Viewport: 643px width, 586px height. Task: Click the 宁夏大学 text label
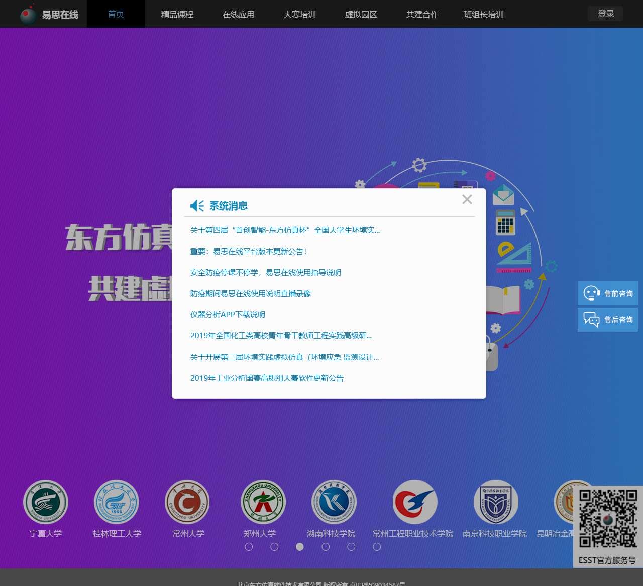tap(46, 533)
